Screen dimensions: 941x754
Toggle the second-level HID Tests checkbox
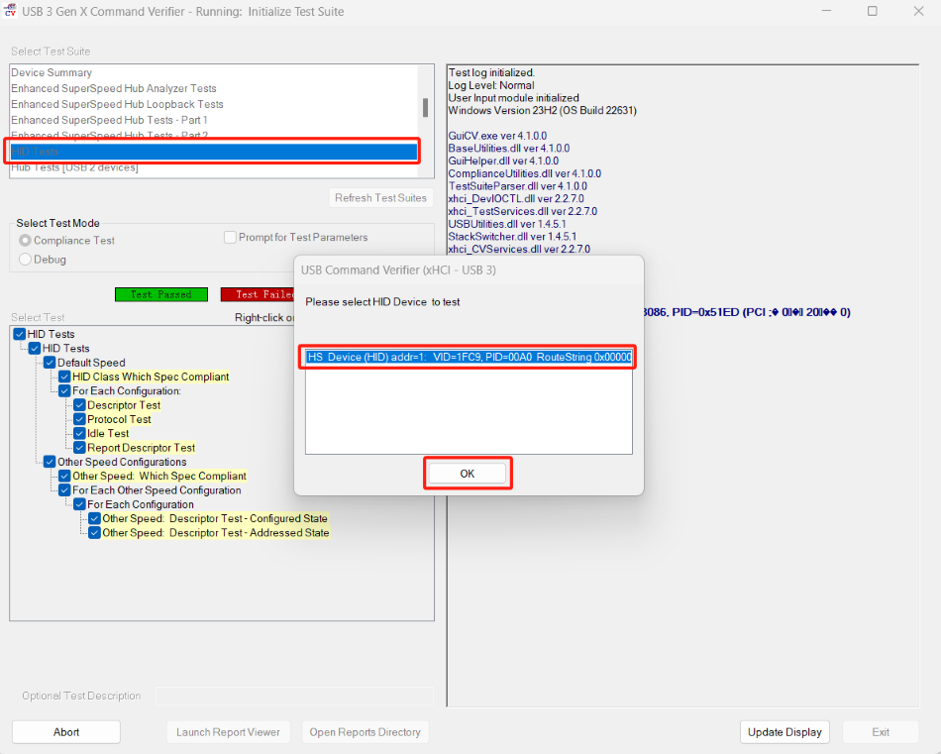pos(35,348)
